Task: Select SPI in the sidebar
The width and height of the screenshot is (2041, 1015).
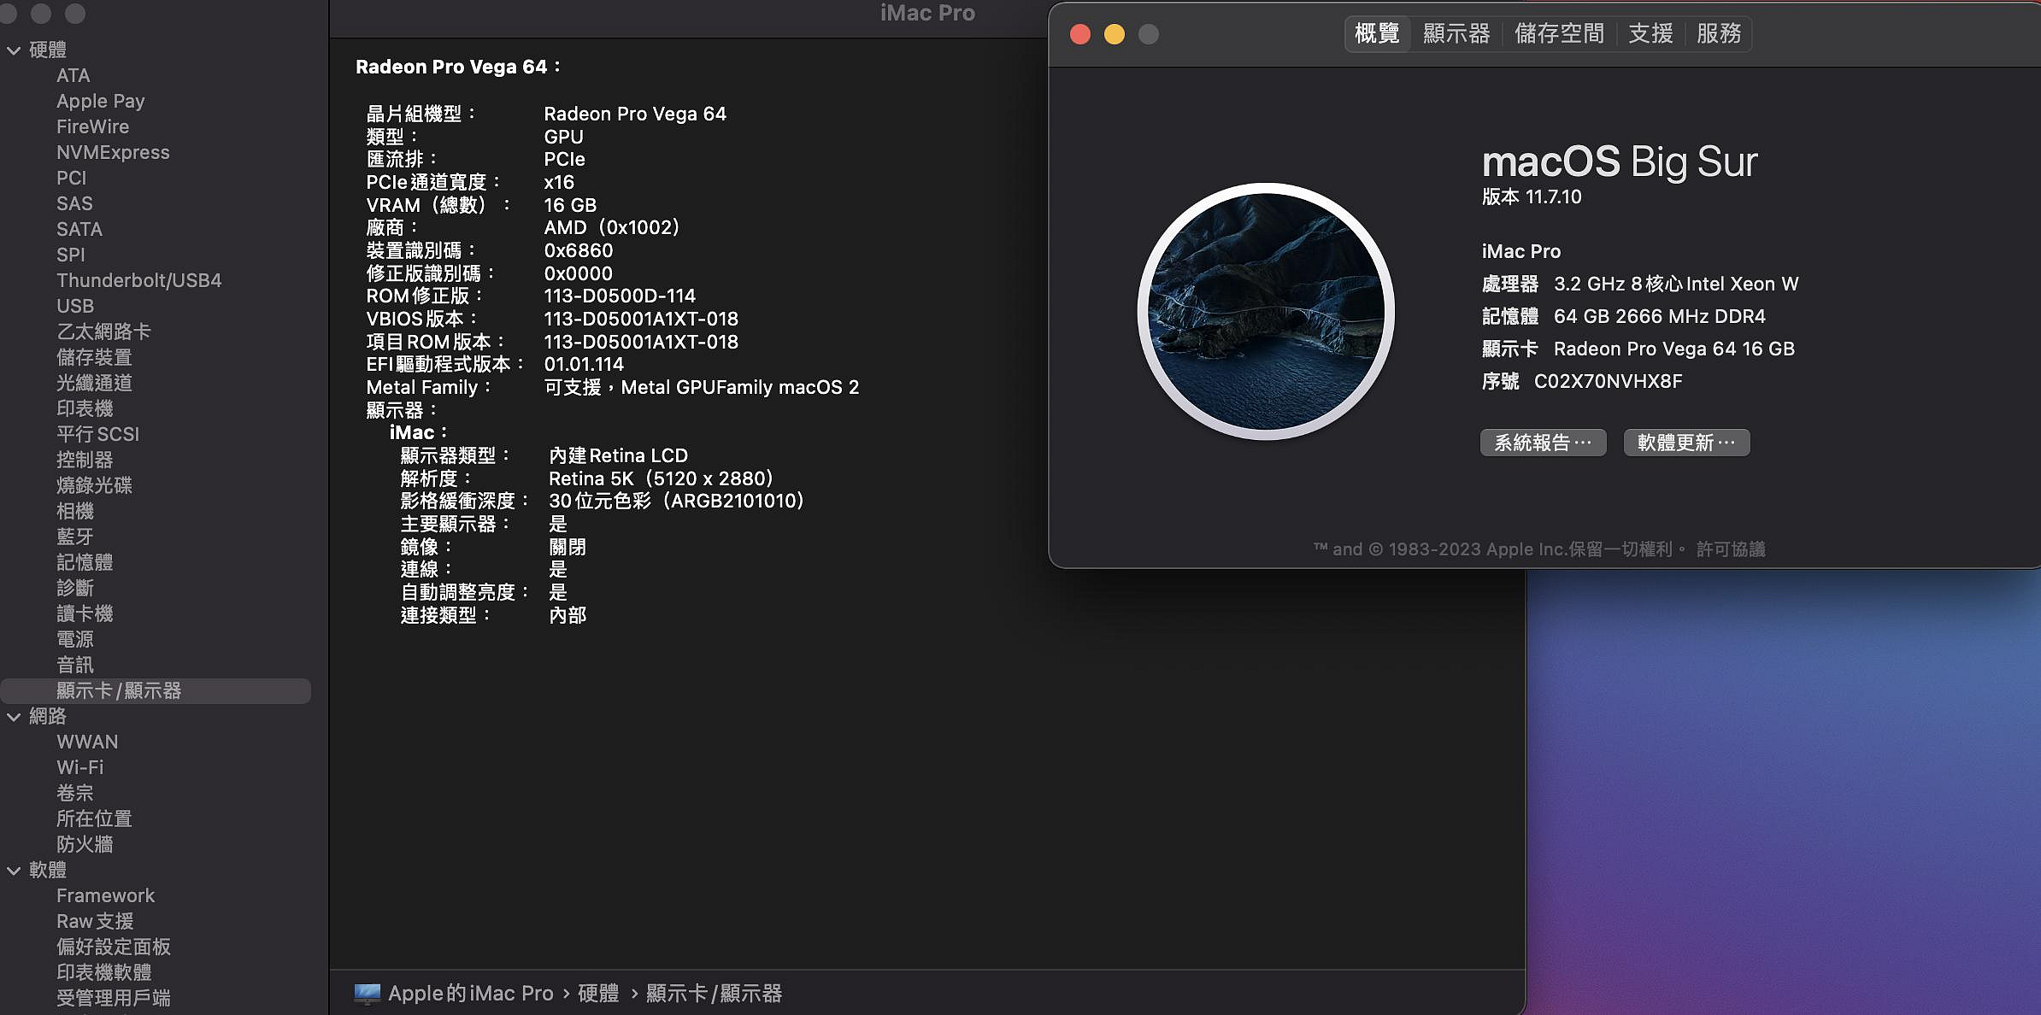Action: pos(71,255)
